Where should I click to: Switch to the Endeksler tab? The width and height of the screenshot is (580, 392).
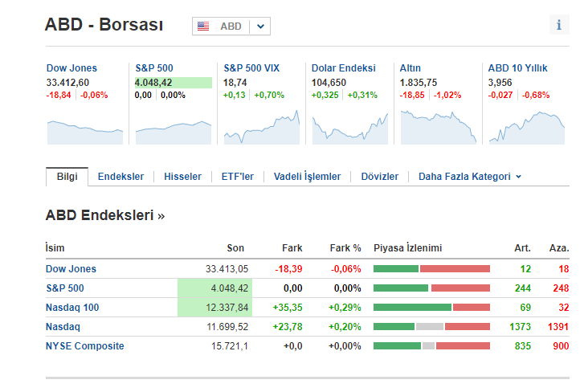(x=120, y=177)
